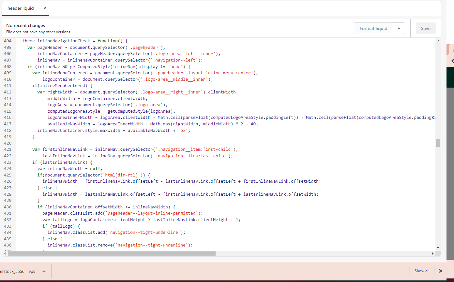The width and height of the screenshot is (454, 282).
Task: Click the horizontal scrollbar left arrow
Action: point(5,253)
